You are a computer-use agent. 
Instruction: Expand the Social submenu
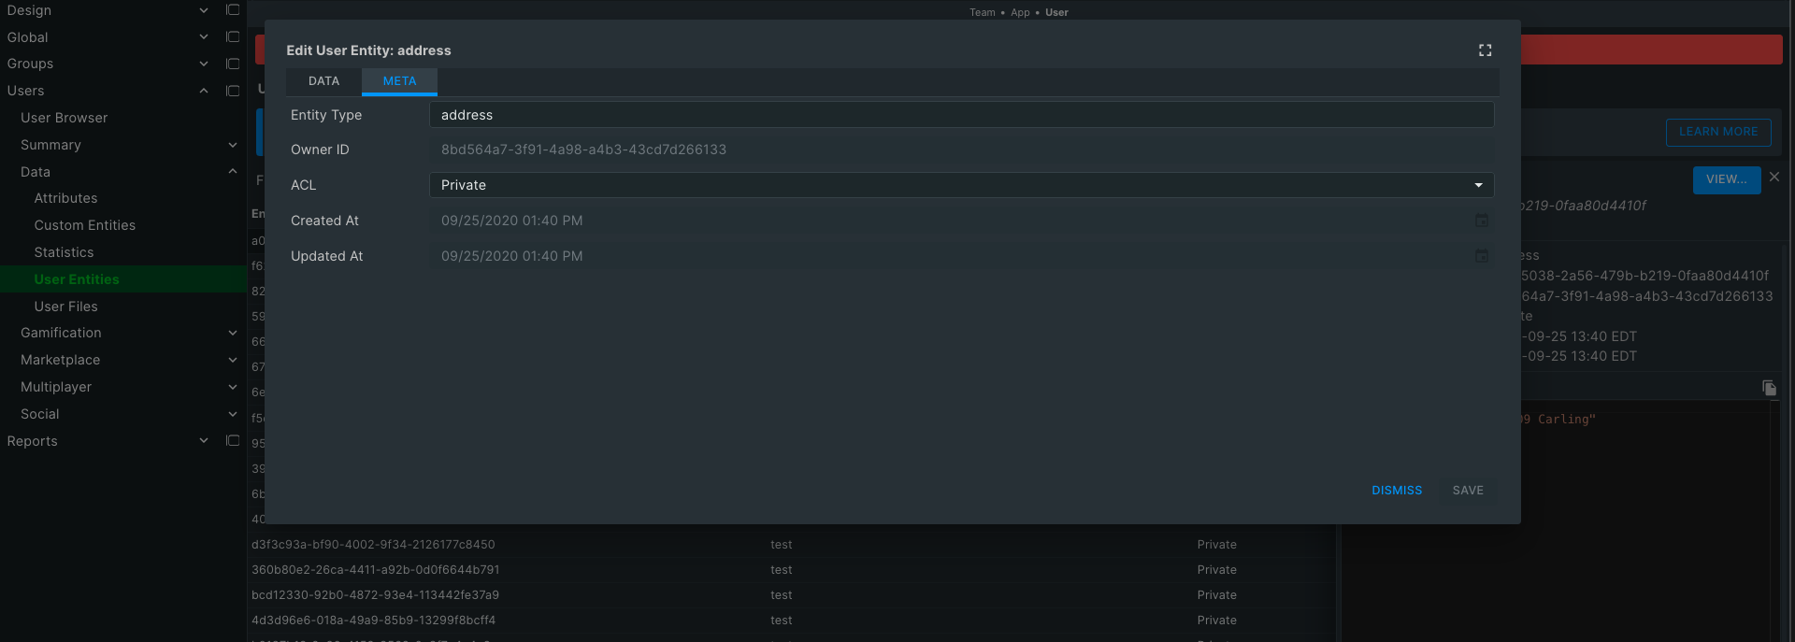(x=233, y=414)
